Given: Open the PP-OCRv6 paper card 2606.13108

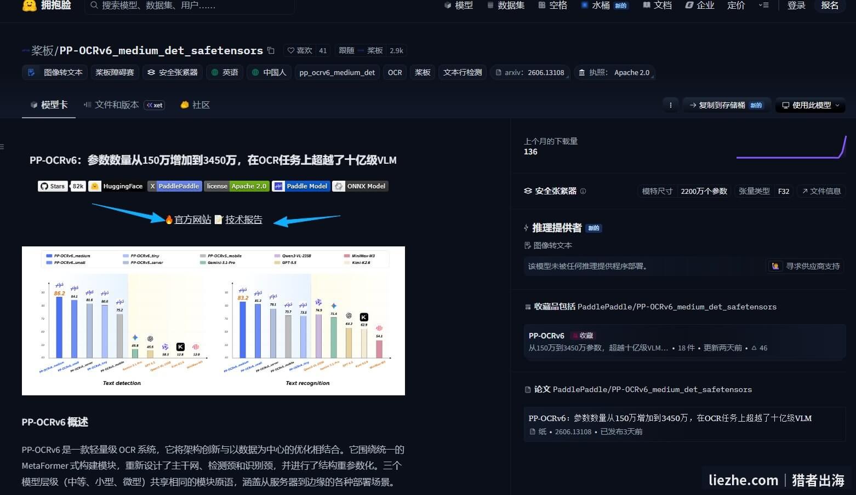Looking at the screenshot, I should [x=684, y=424].
